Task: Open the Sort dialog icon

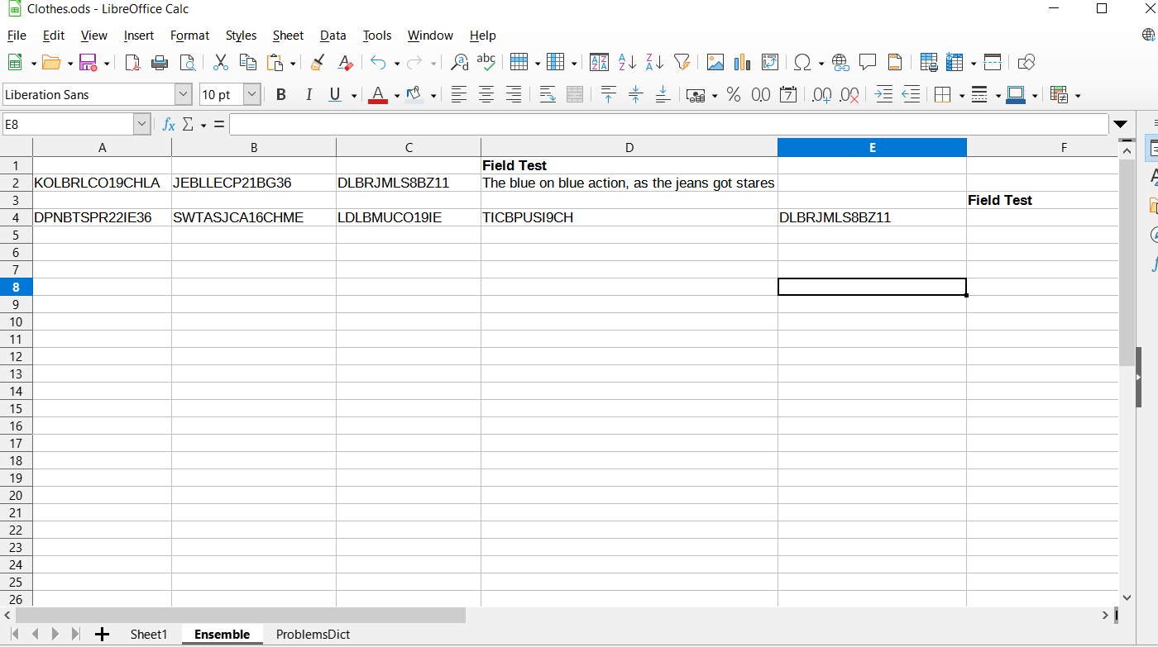Action: coord(600,62)
